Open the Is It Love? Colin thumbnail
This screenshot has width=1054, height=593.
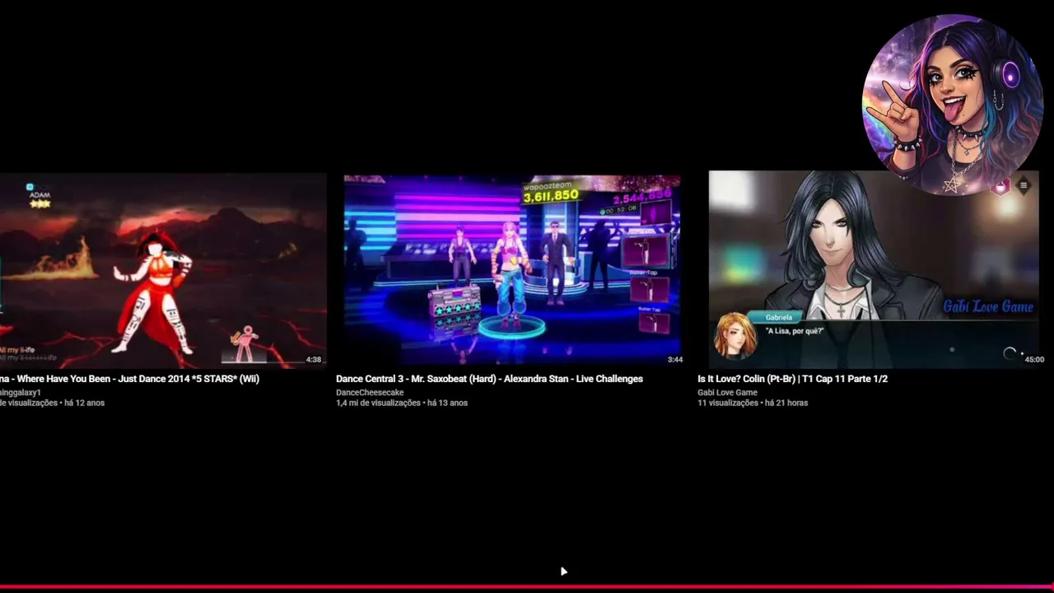[874, 268]
